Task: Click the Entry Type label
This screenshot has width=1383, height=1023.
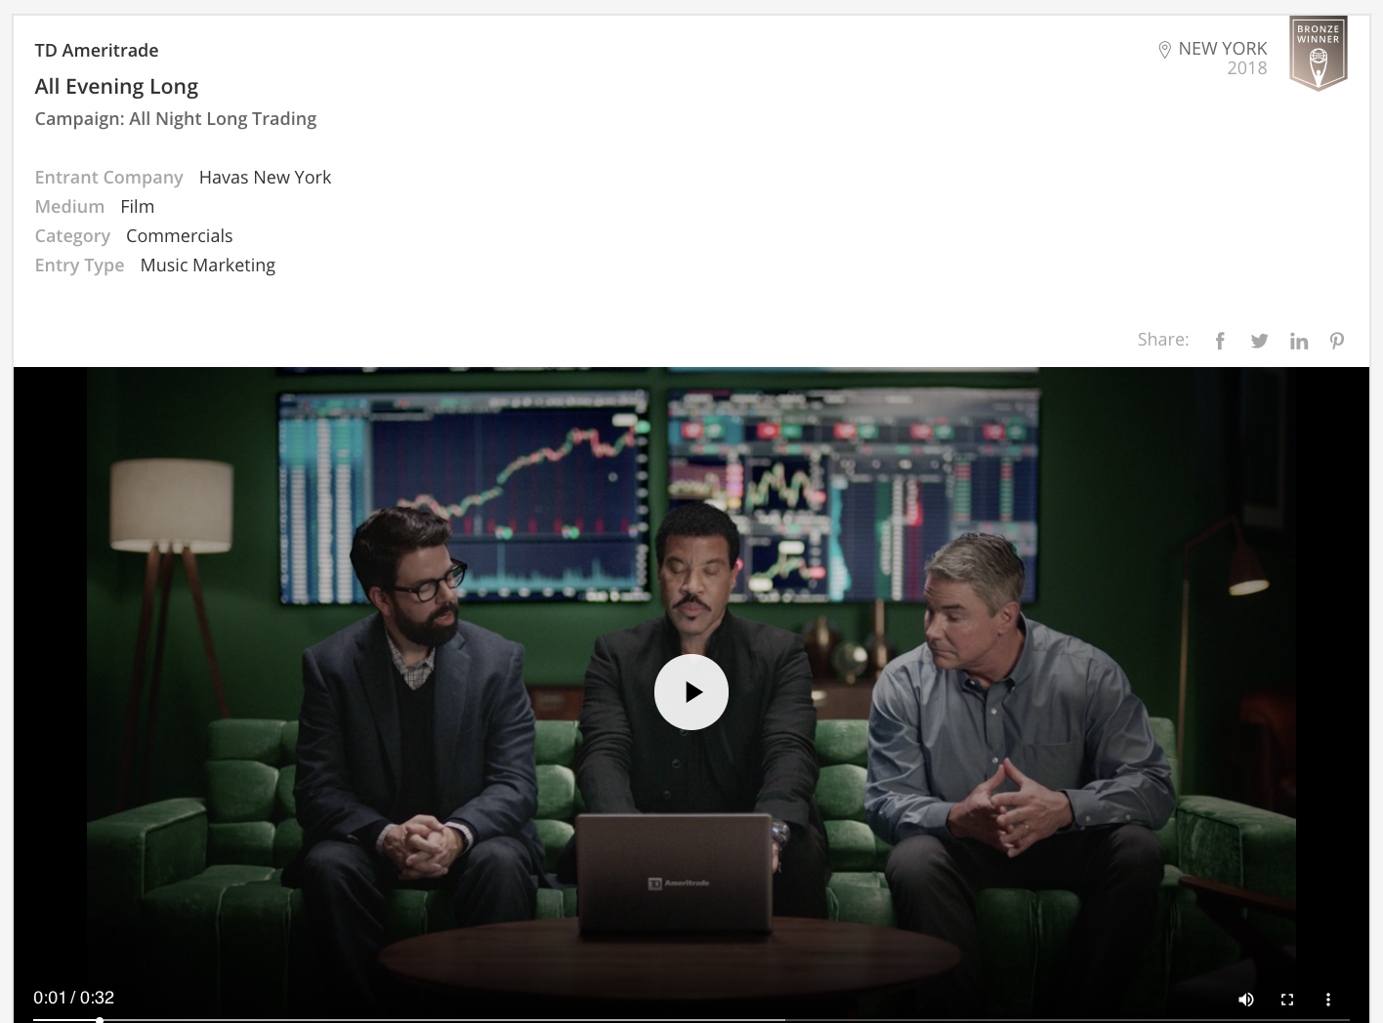Action: pyautogui.click(x=79, y=266)
